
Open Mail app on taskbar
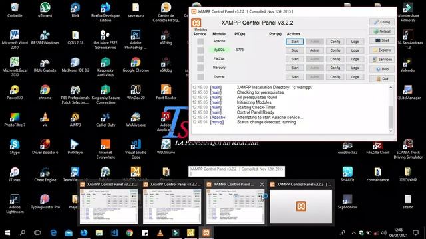(69, 233)
